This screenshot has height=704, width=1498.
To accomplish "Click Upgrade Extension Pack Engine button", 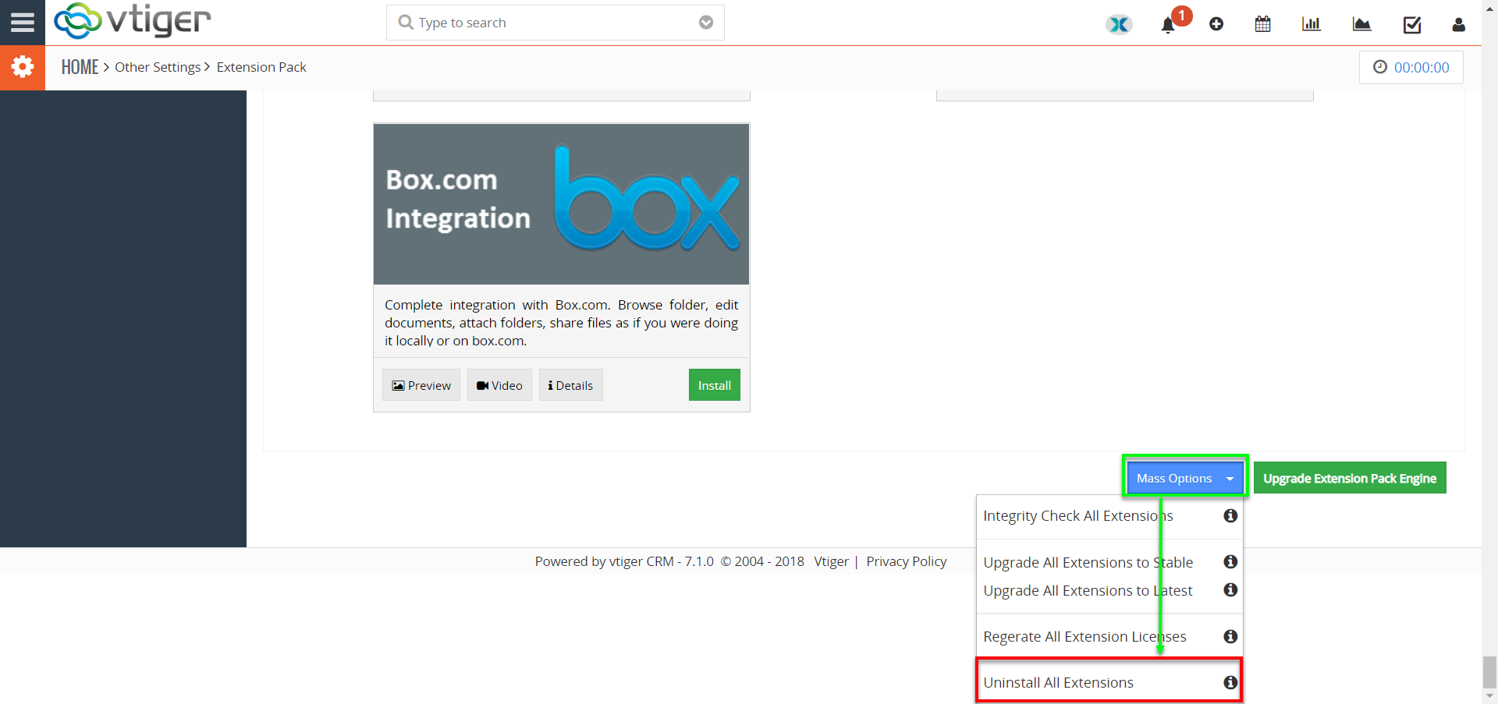I will pos(1350,478).
